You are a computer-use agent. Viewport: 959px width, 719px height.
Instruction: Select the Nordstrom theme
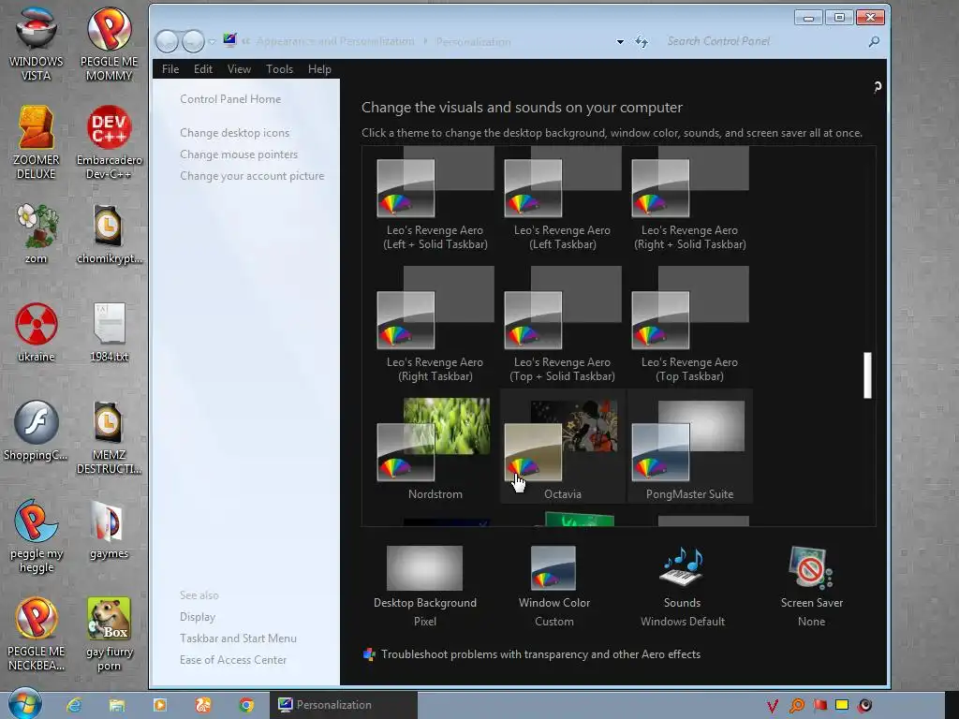click(x=435, y=448)
